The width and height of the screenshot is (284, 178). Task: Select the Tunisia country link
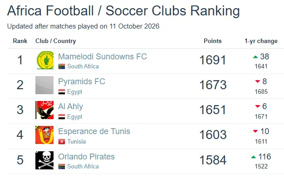pyautogui.click(x=76, y=141)
